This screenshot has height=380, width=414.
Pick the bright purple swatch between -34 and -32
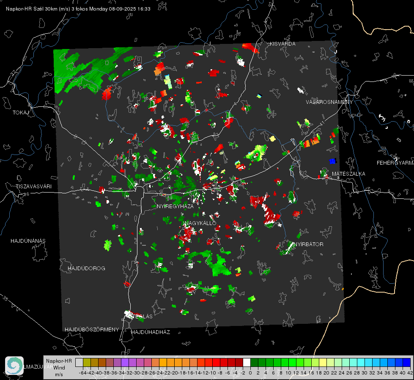[125, 362]
